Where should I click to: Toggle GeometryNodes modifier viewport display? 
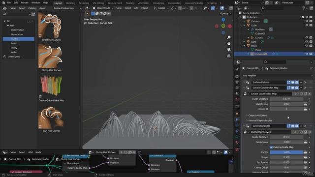tap(293, 126)
